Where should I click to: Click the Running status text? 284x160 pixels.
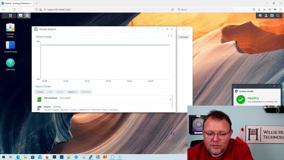pyautogui.click(x=57, y=107)
